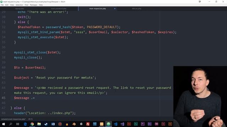Switch to the signup.php tab
Image resolution: width=227 pixels, height=127 pixels.
tap(20, 8)
